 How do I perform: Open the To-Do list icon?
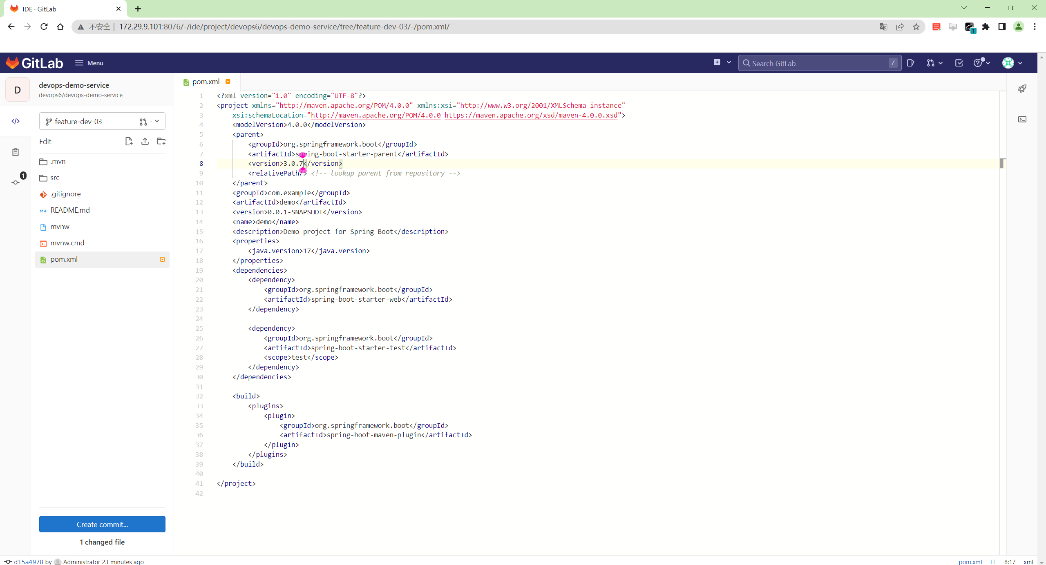click(959, 63)
